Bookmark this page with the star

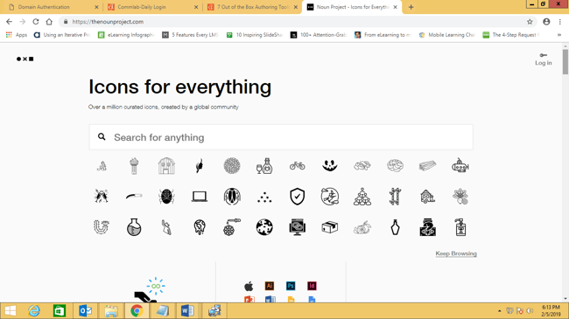point(530,22)
